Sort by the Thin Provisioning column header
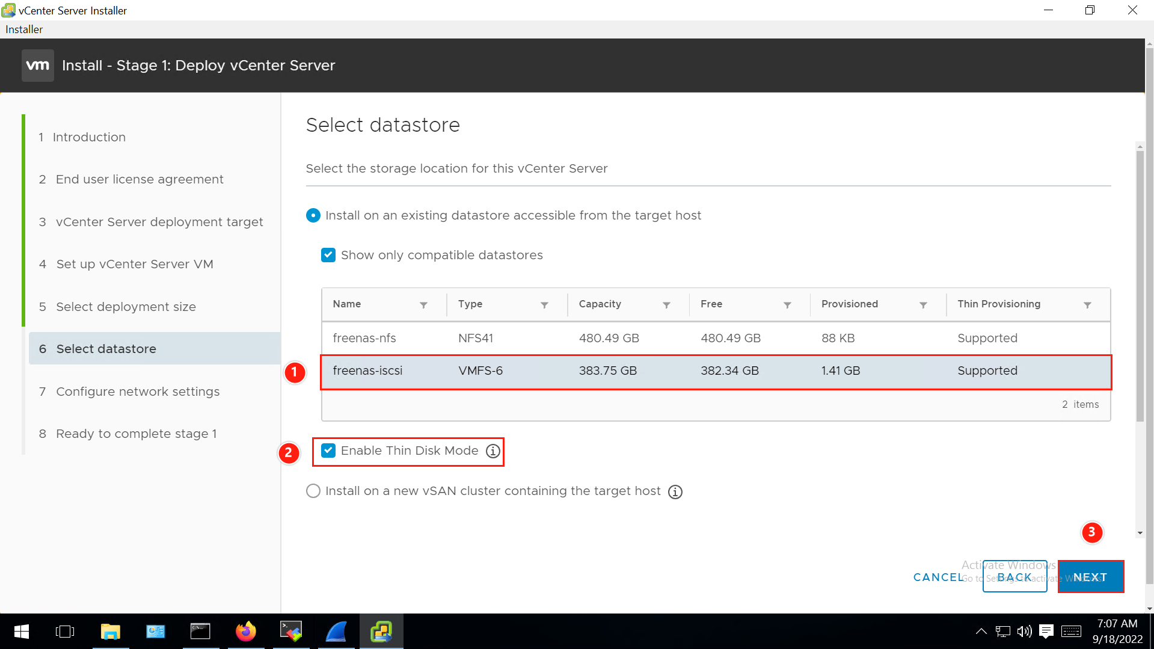 point(999,304)
